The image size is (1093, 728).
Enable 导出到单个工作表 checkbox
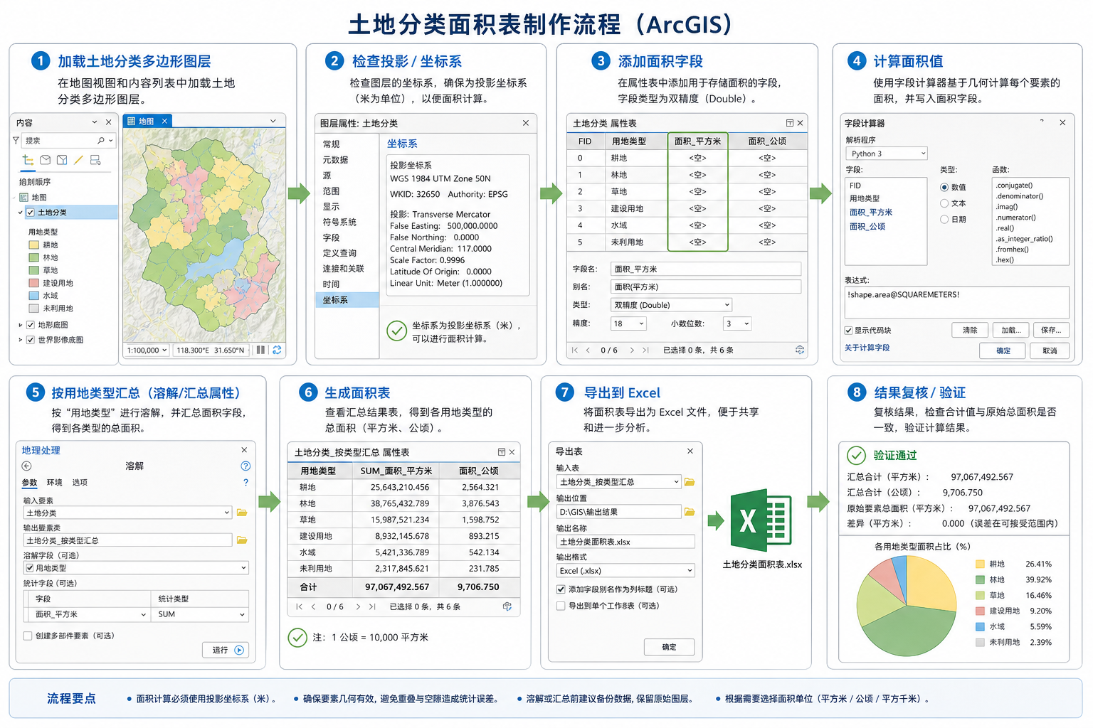(x=561, y=606)
